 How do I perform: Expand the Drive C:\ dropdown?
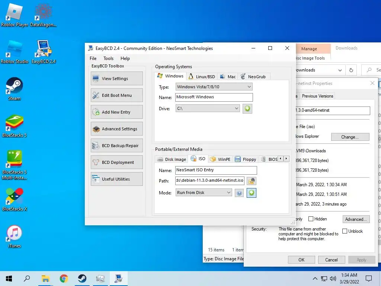coord(208,108)
